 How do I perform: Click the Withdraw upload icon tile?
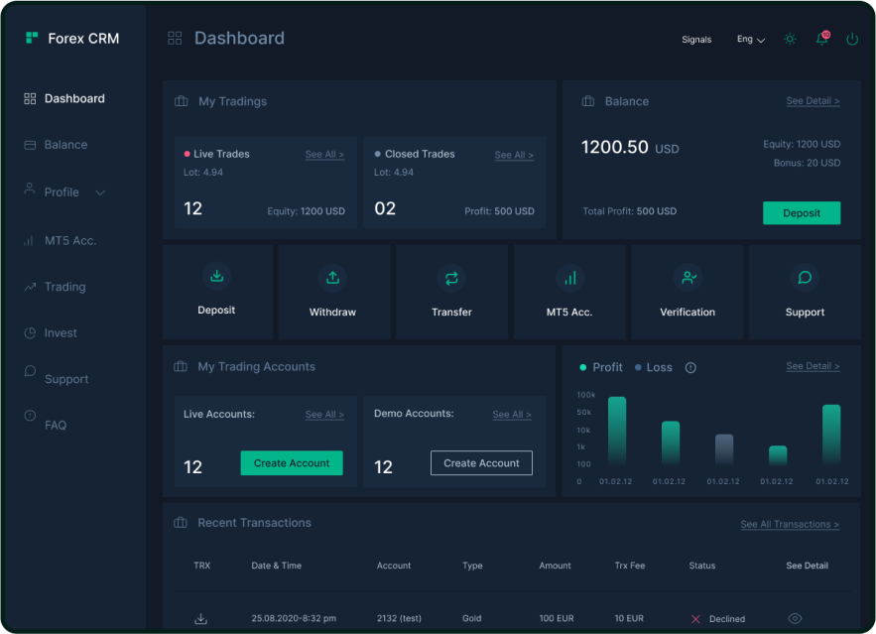click(x=333, y=278)
